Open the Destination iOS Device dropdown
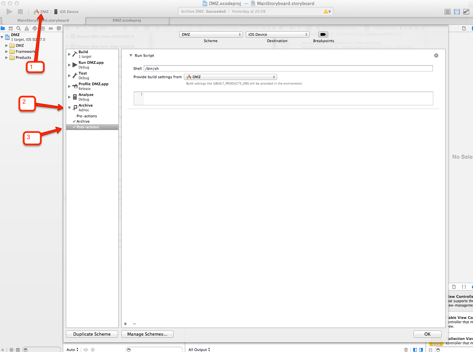The height and width of the screenshot is (352, 473). click(x=277, y=34)
